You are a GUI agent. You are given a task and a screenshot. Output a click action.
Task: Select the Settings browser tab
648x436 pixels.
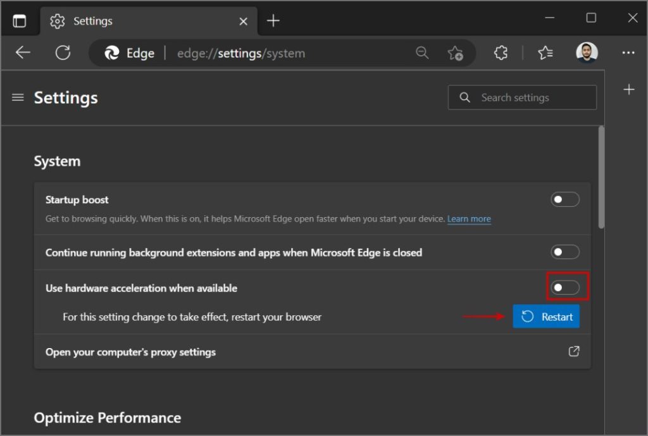pos(149,21)
